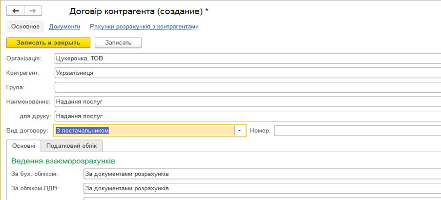Click the За бух. обліком field
Image resolution: width=441 pixels, height=200 pixels.
[x=262, y=174]
